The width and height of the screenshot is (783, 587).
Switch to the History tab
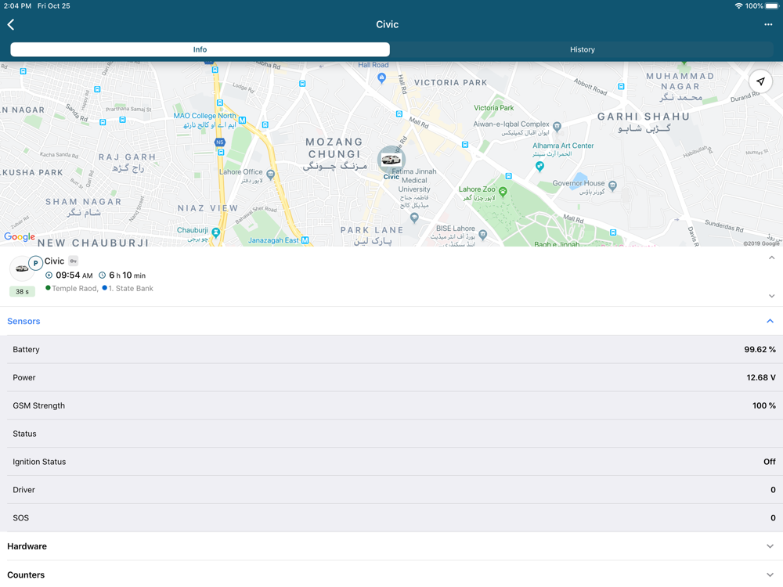(583, 49)
